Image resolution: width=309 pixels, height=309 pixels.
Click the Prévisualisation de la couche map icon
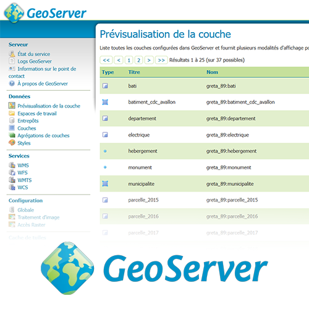click(x=12, y=106)
